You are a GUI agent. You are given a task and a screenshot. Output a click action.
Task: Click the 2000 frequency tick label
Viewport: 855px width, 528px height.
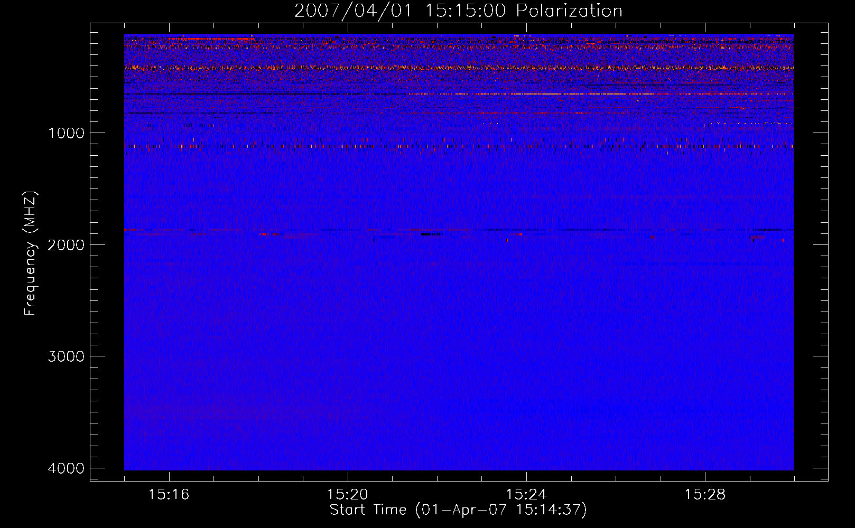click(x=66, y=245)
